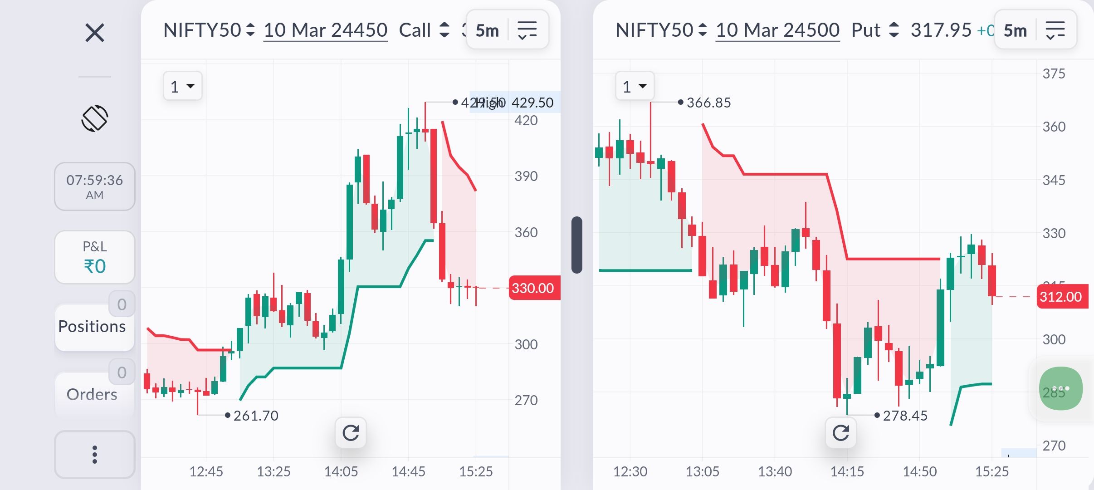Tap the rotate screen icon
1094x490 pixels.
coord(95,118)
